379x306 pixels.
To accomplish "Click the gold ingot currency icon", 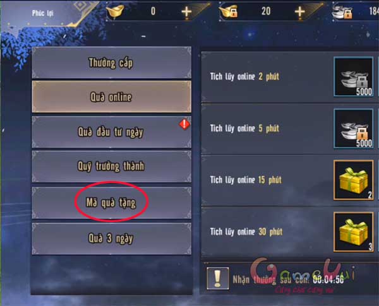I will 115,11.
